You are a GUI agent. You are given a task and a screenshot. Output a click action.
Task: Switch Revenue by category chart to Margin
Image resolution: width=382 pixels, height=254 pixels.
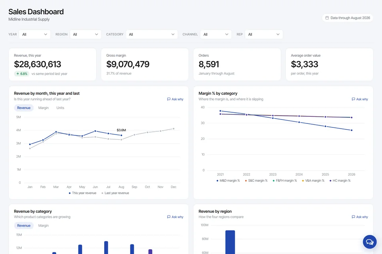coord(43,225)
